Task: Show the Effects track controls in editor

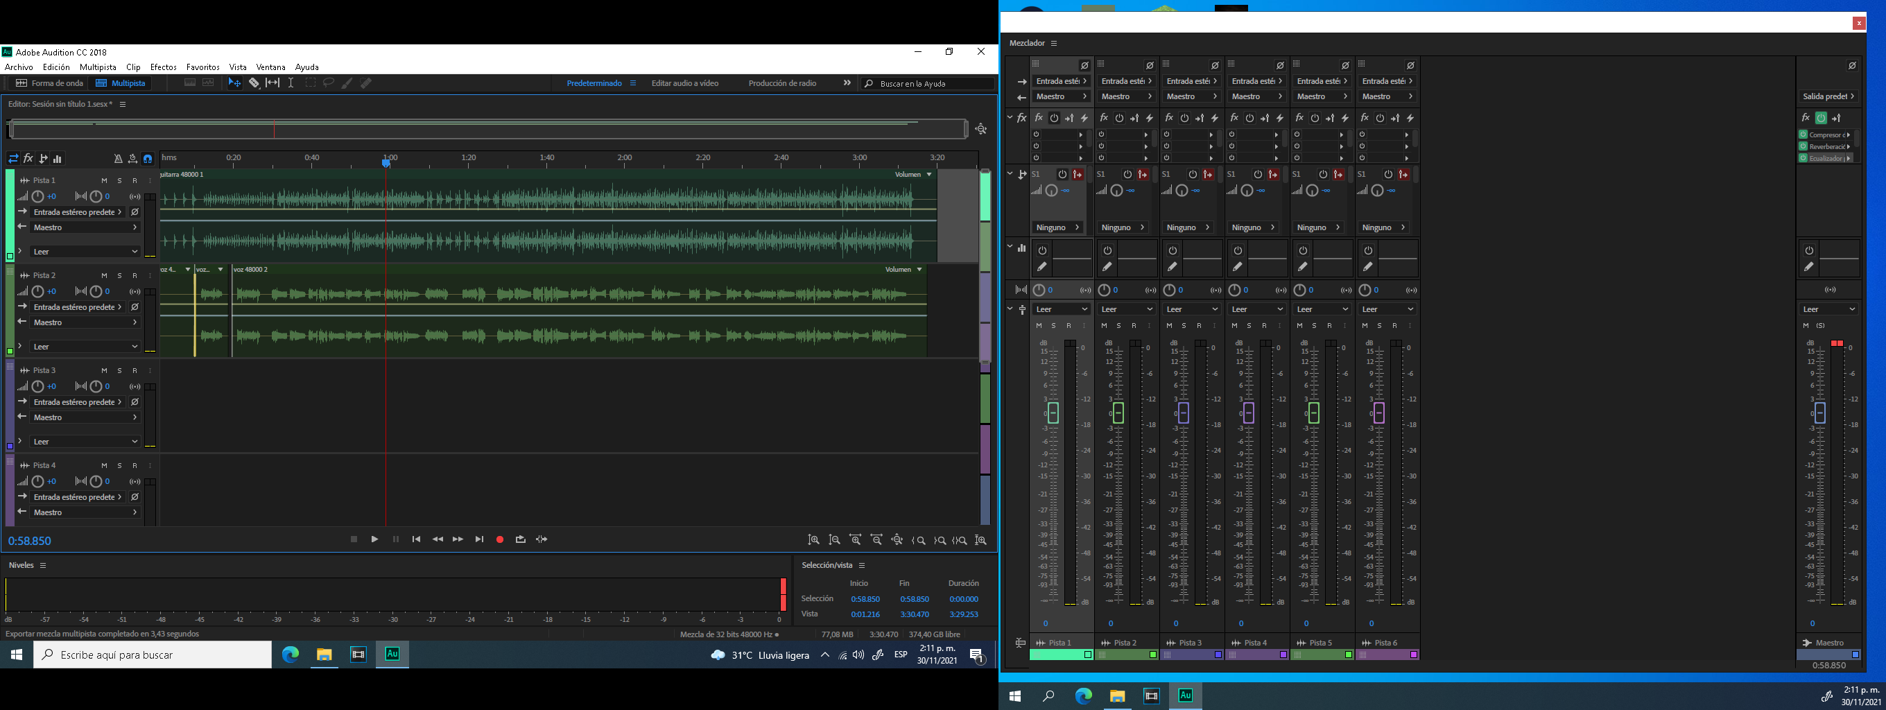Action: point(28,159)
